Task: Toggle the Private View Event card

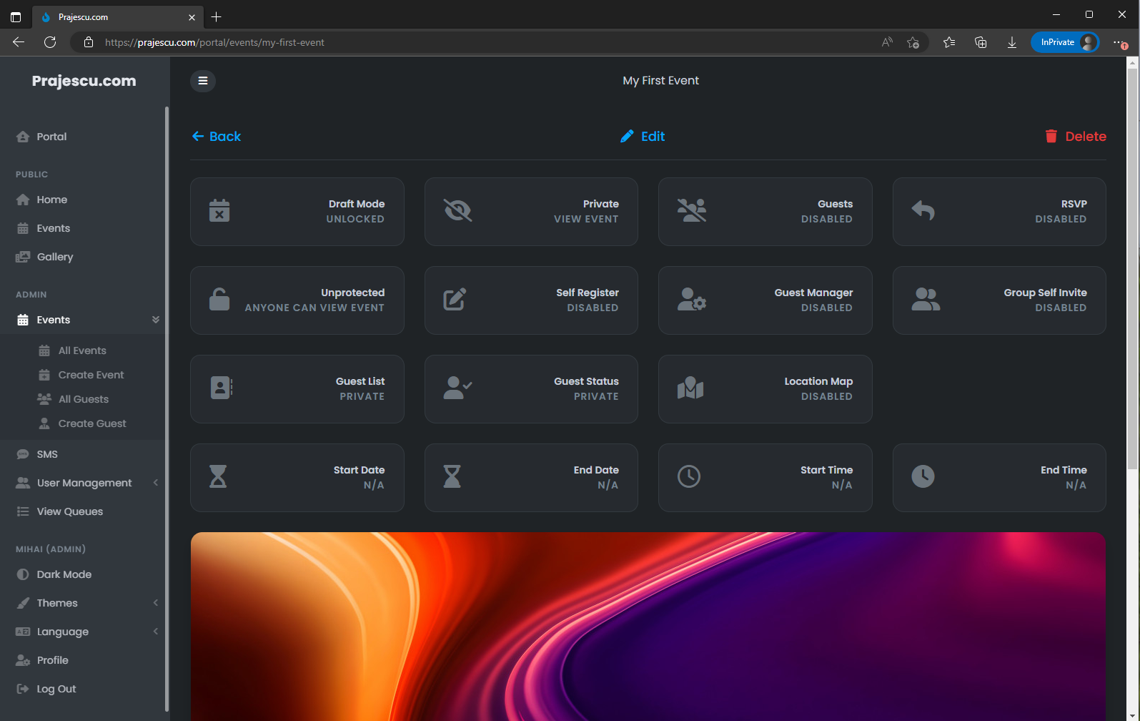Action: tap(531, 212)
